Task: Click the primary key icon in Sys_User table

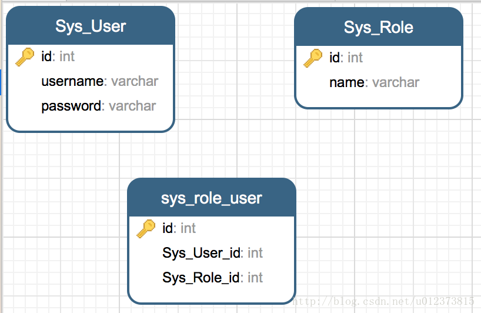Action: click(25, 56)
